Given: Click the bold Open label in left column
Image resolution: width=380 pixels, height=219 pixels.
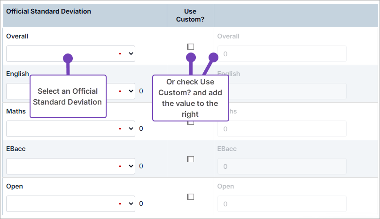Looking at the screenshot, I should [15, 186].
